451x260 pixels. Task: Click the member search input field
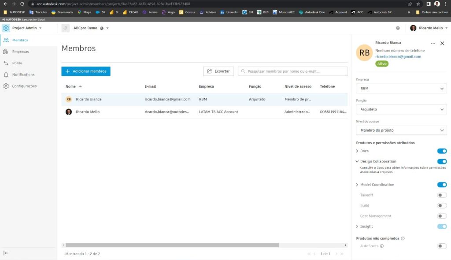point(293,71)
